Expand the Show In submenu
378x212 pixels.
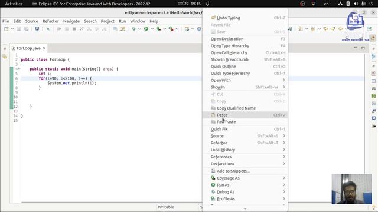[x=245, y=87]
